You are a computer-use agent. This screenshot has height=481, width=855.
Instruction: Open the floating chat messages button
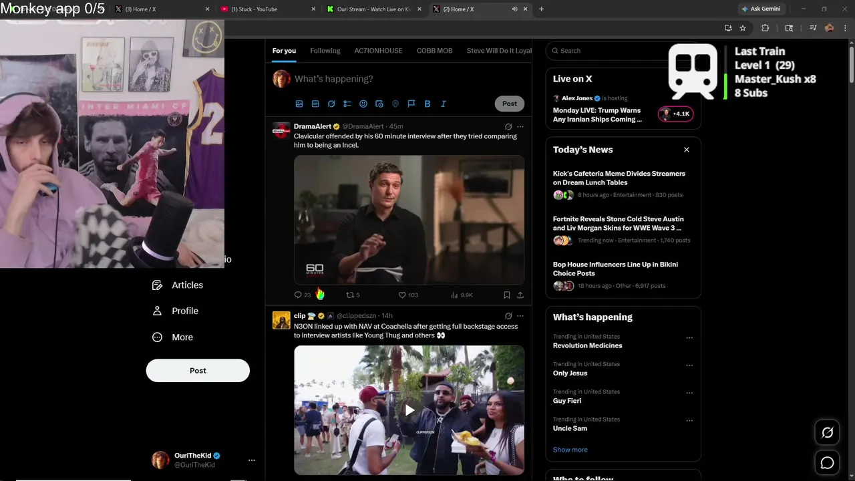tap(827, 463)
